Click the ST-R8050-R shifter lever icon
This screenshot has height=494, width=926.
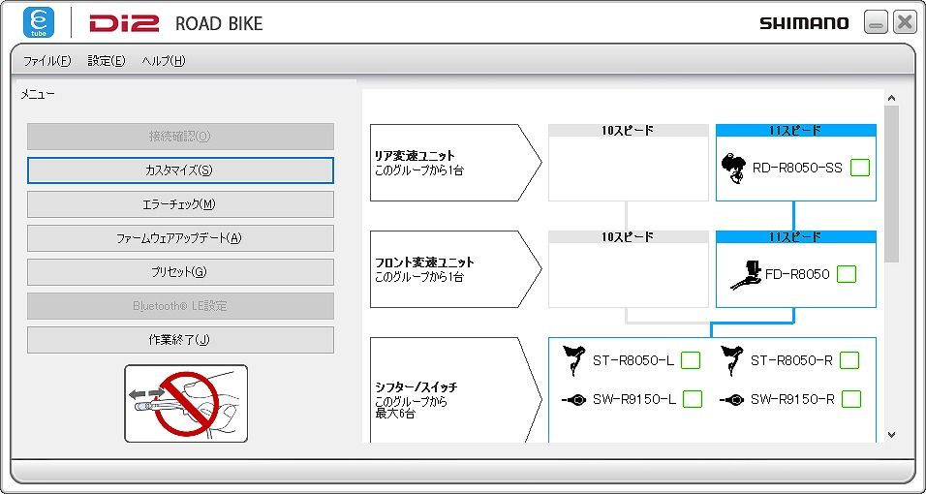click(732, 360)
